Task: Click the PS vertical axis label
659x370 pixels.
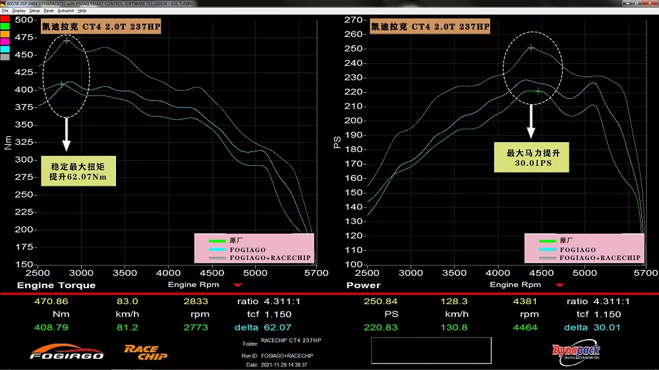Action: 337,142
